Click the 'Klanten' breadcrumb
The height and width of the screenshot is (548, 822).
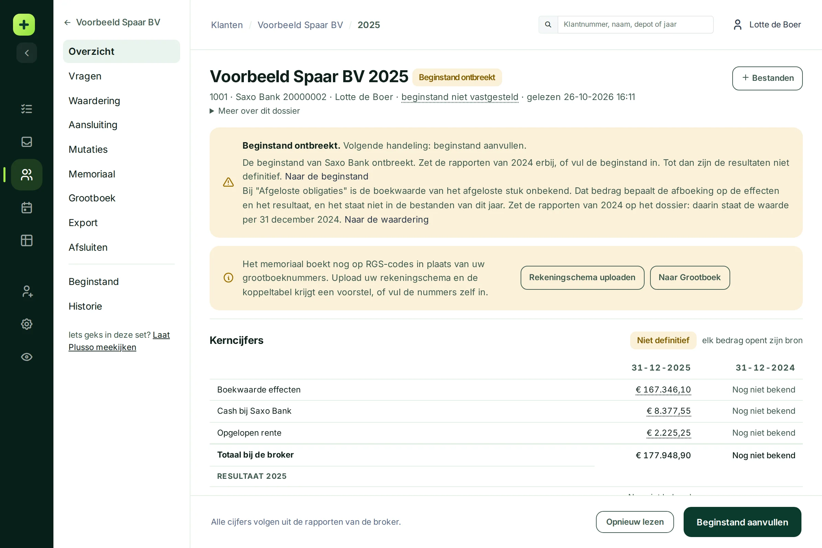(x=227, y=25)
